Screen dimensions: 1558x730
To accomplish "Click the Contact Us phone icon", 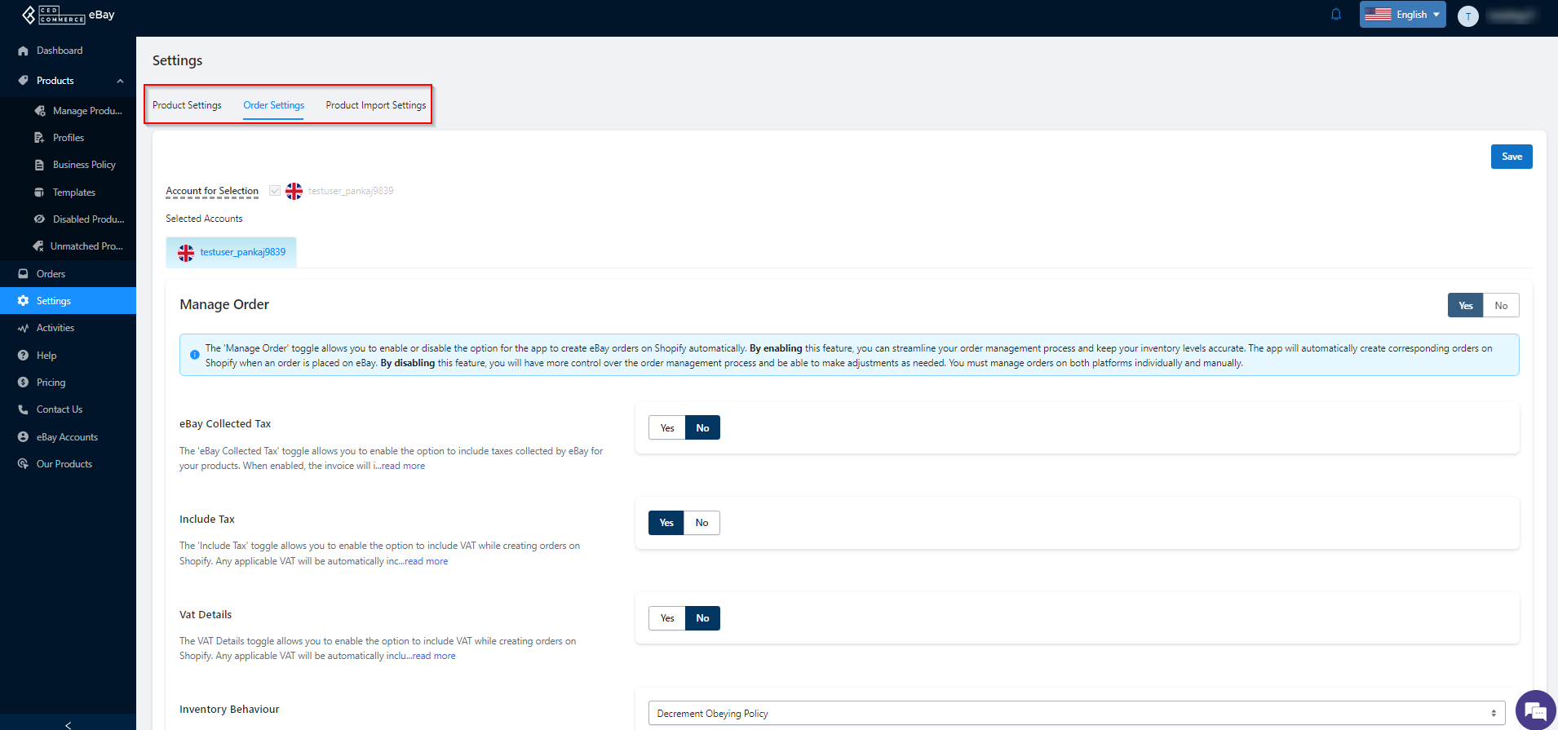I will [23, 409].
